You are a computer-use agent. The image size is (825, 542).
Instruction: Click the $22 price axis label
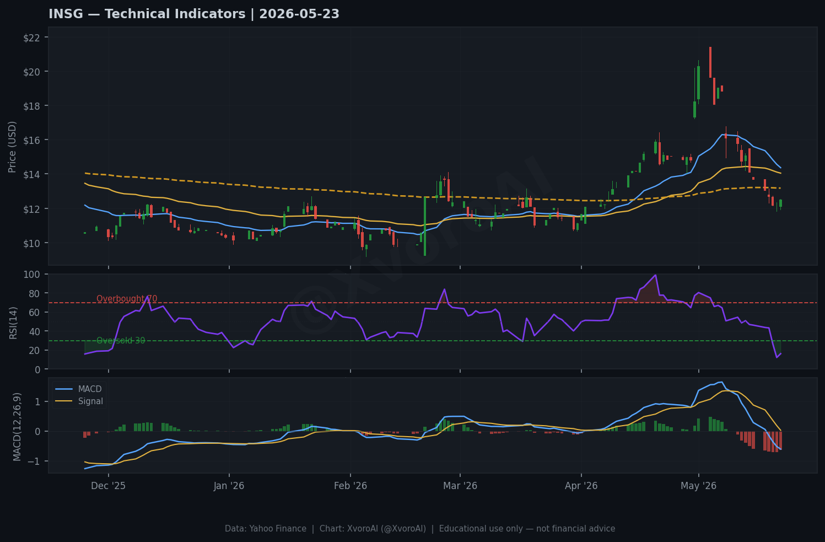(x=32, y=37)
